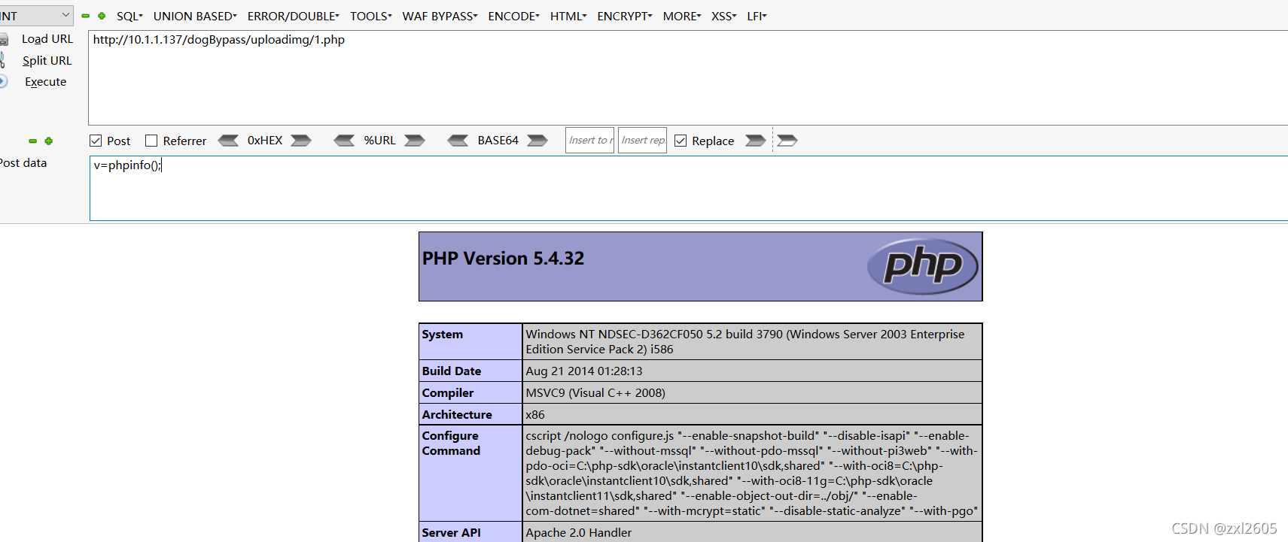
Task: Click the left arrow before BASE64
Action: (458, 141)
